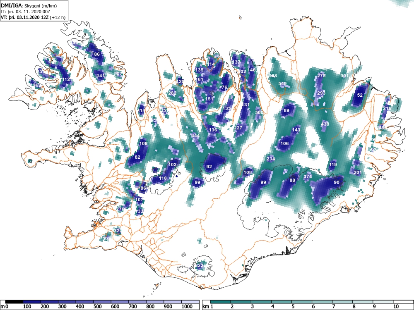Select the swatch between 300 and 400 m
Screen dimensions: 414x310
tap(67, 302)
